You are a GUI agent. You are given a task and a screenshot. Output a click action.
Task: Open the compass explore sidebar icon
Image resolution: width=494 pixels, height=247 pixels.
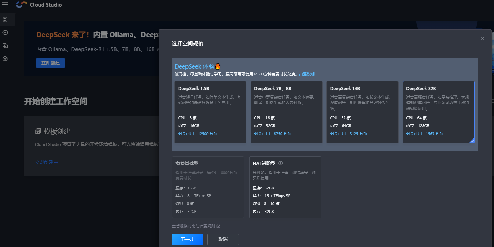click(5, 32)
